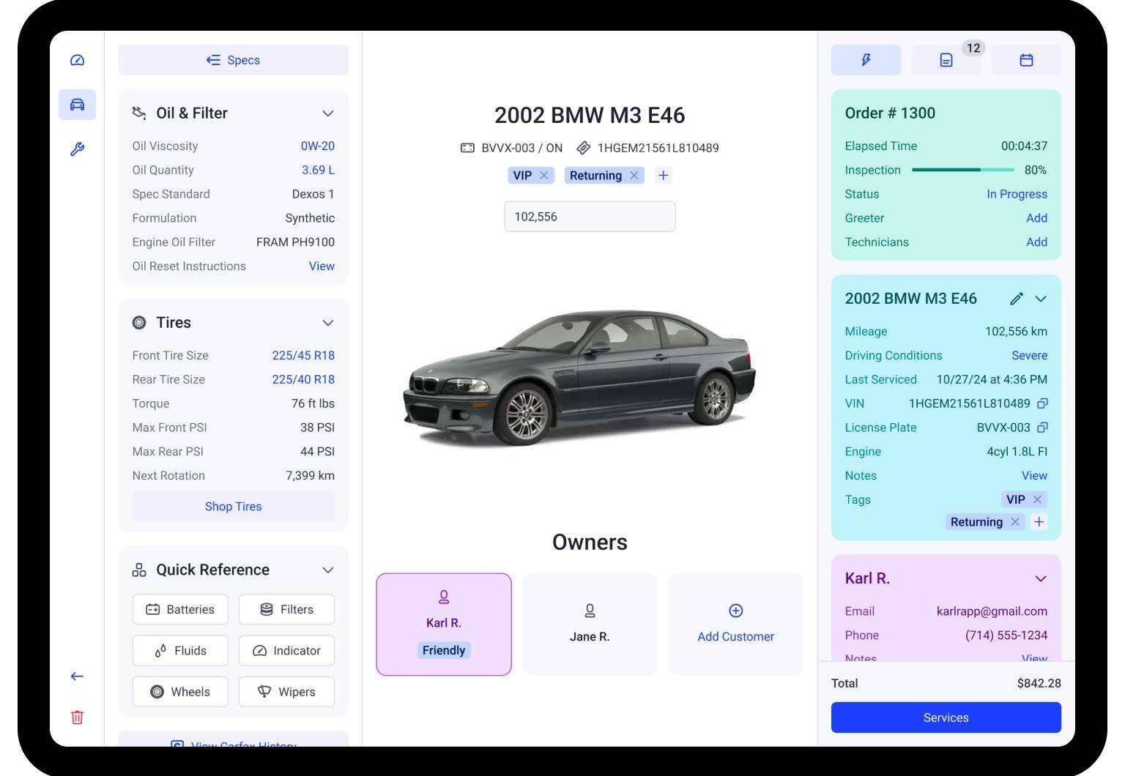1125x776 pixels.
Task: Add a new tag with the plus icon
Action: [x=663, y=175]
